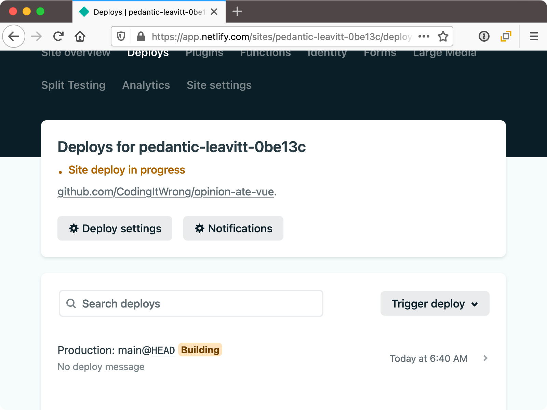This screenshot has height=410, width=547.
Task: Open the Forms navigation tab
Action: 380,53
